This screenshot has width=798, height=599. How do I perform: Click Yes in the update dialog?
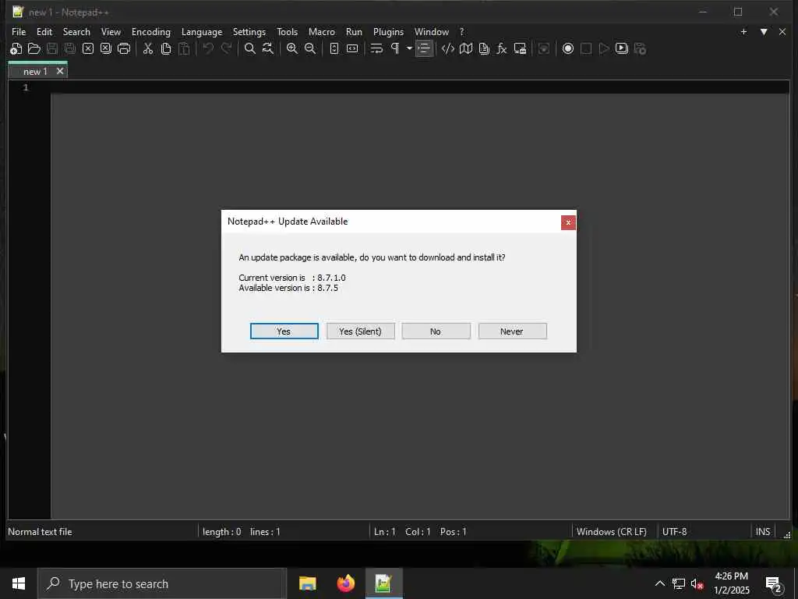tap(284, 331)
